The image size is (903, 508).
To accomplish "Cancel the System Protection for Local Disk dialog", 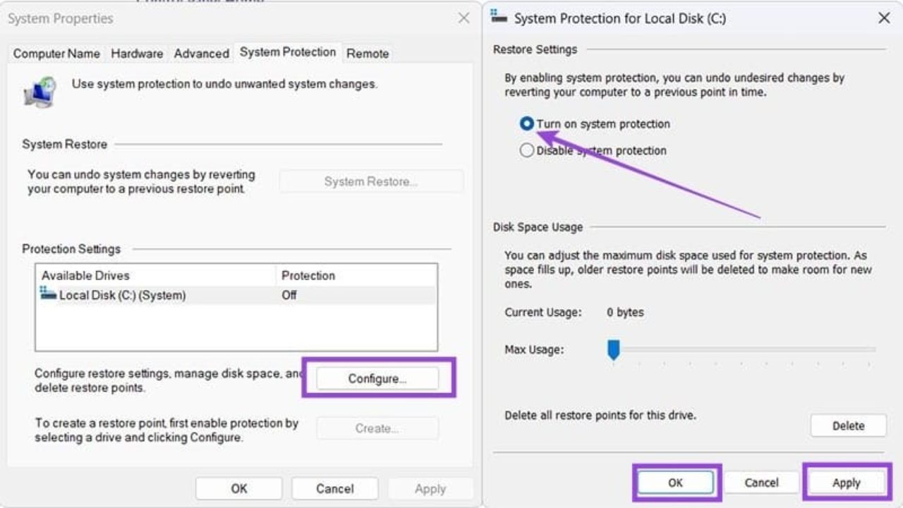I will pos(761,483).
